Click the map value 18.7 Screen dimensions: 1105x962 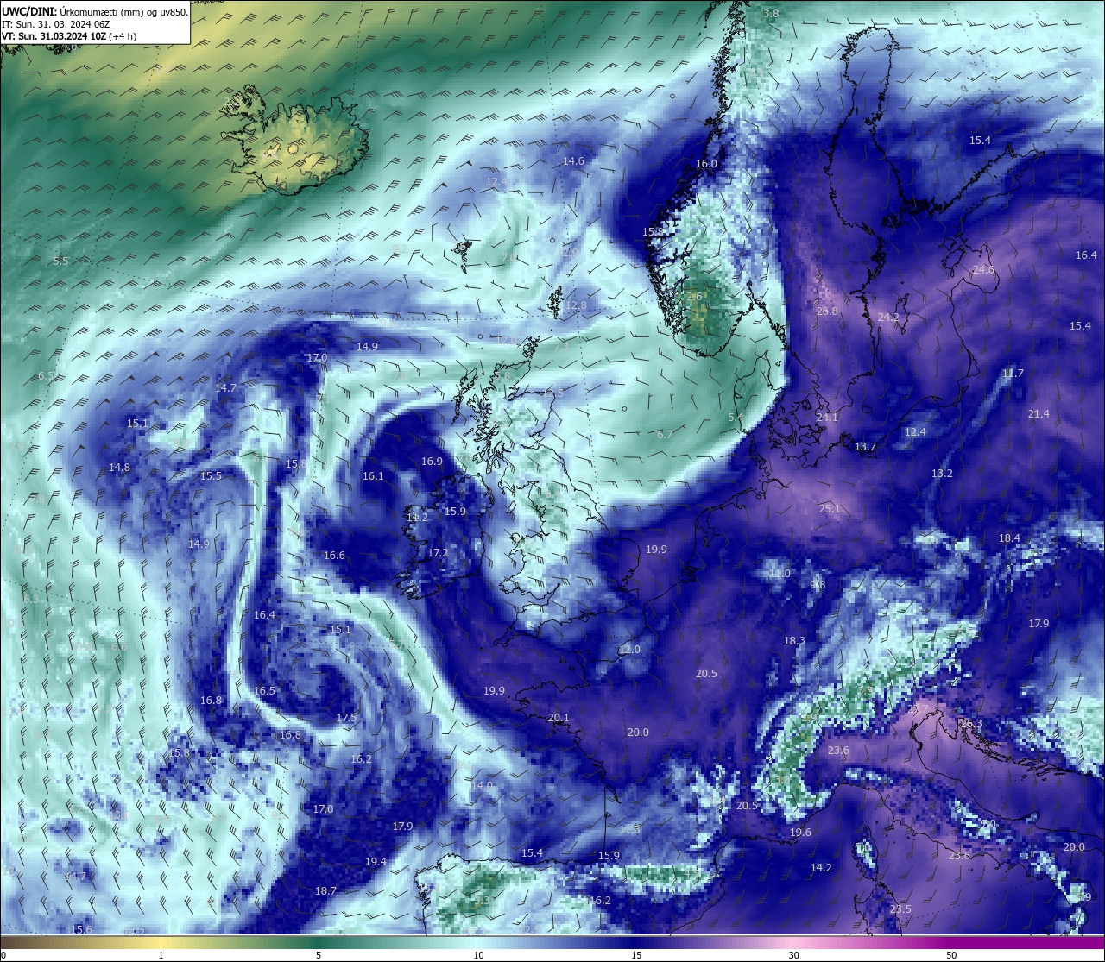325,891
